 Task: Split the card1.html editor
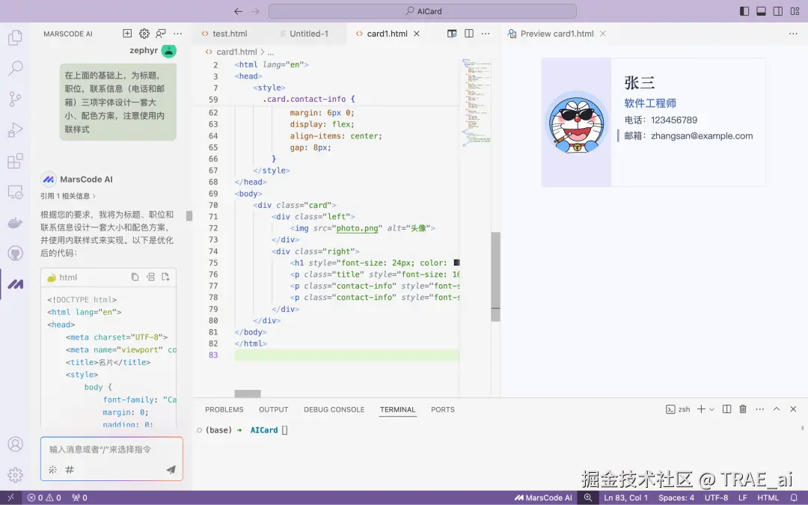coord(469,34)
